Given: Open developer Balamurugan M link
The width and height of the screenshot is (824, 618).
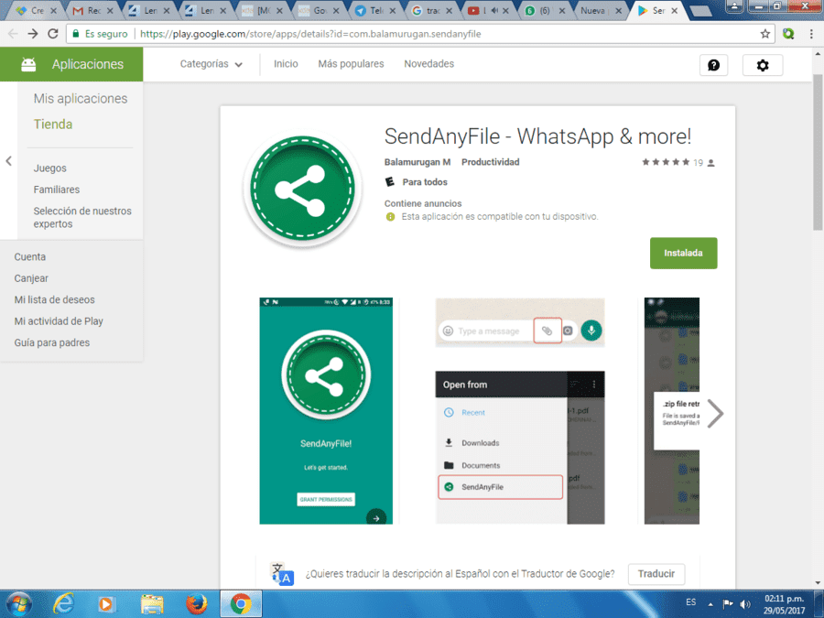Looking at the screenshot, I should pos(417,162).
